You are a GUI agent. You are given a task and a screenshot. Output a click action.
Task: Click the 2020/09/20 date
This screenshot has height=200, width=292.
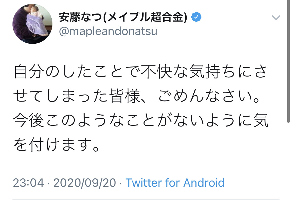85,183
